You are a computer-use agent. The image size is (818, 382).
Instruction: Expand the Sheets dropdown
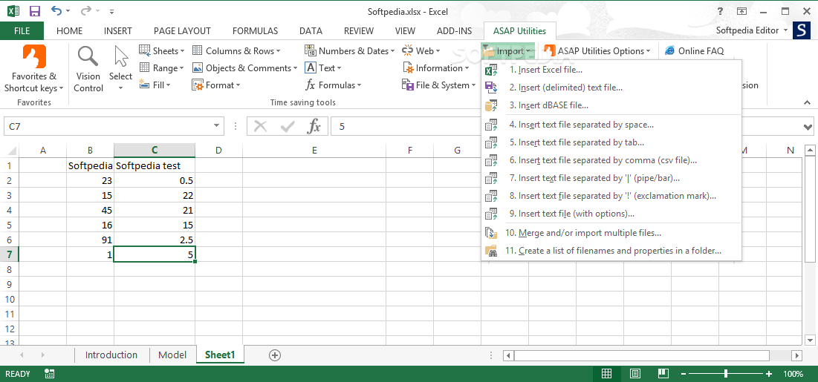tap(162, 50)
